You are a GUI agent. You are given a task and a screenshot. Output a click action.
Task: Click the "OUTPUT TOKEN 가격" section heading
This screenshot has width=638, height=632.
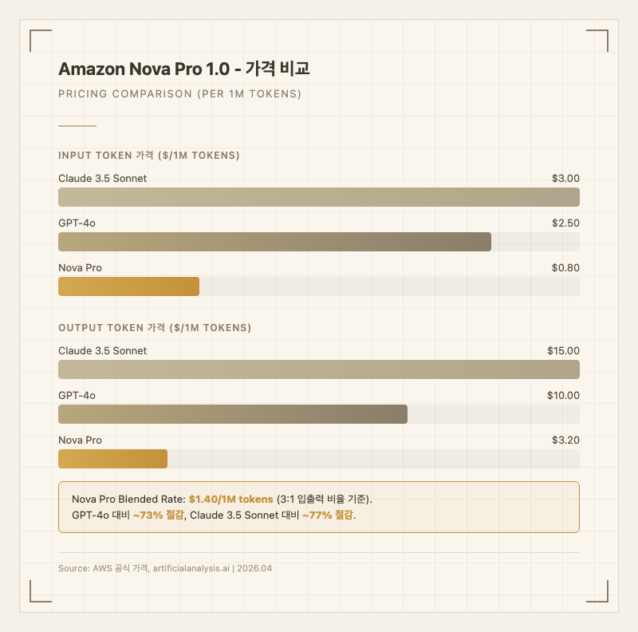tap(155, 328)
